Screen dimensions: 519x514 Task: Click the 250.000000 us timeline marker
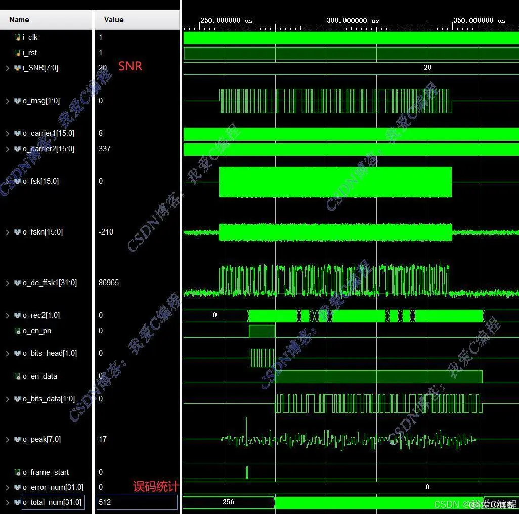click(227, 21)
